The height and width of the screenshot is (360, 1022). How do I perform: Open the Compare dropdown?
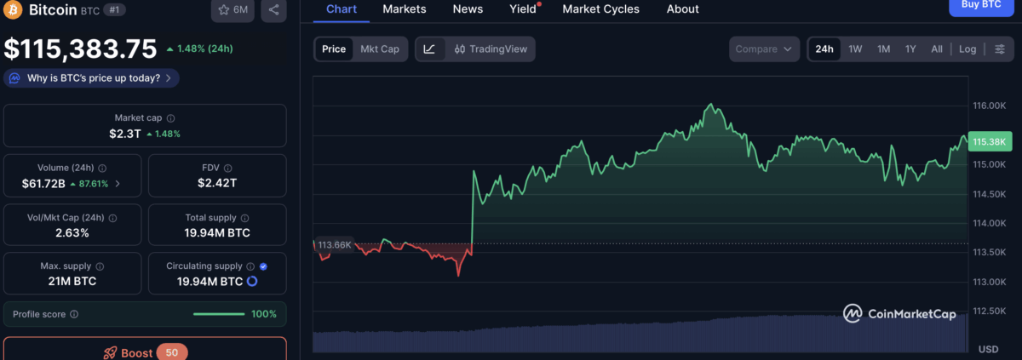click(x=765, y=49)
